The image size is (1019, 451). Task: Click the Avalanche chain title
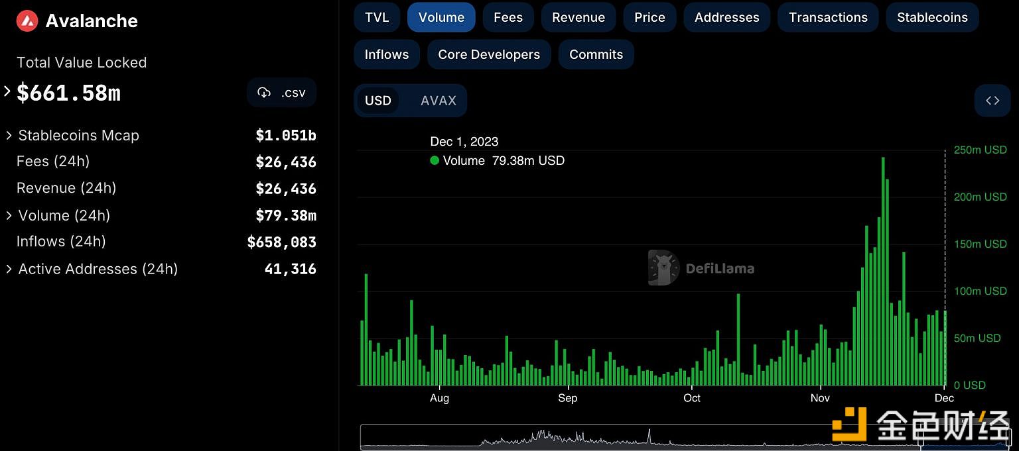coord(92,21)
